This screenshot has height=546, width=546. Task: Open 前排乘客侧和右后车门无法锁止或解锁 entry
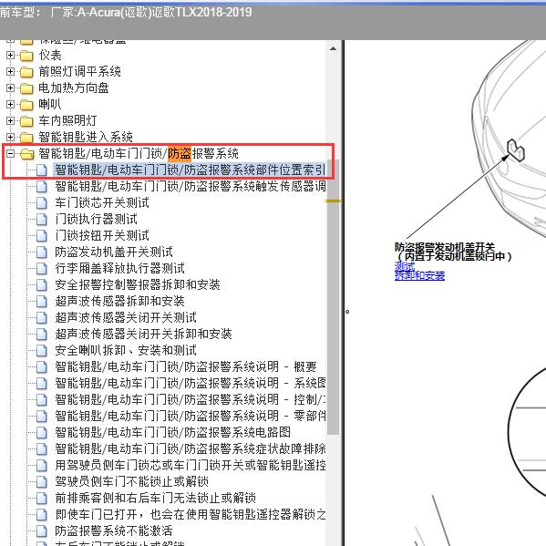pyautogui.click(x=155, y=498)
